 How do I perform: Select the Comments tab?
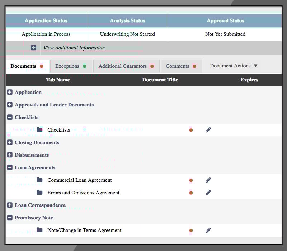coord(181,66)
